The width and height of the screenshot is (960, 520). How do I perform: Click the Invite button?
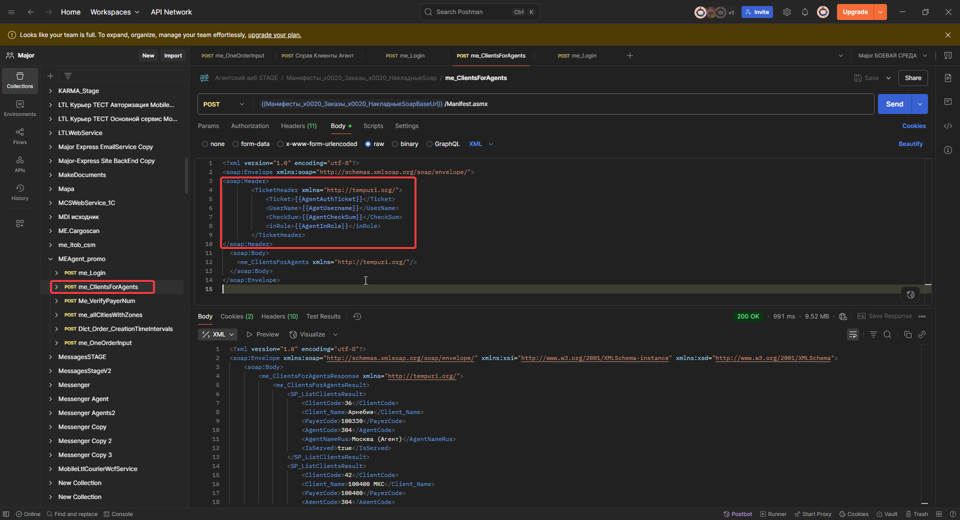tap(757, 12)
